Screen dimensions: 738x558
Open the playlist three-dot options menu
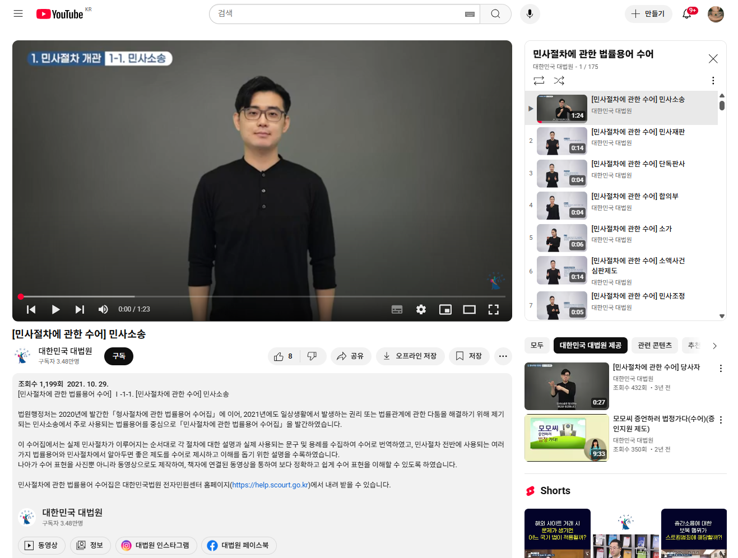click(x=713, y=81)
